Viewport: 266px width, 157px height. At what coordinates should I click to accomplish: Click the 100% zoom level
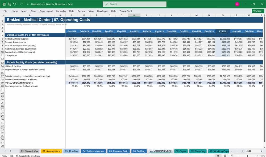tap(263, 156)
